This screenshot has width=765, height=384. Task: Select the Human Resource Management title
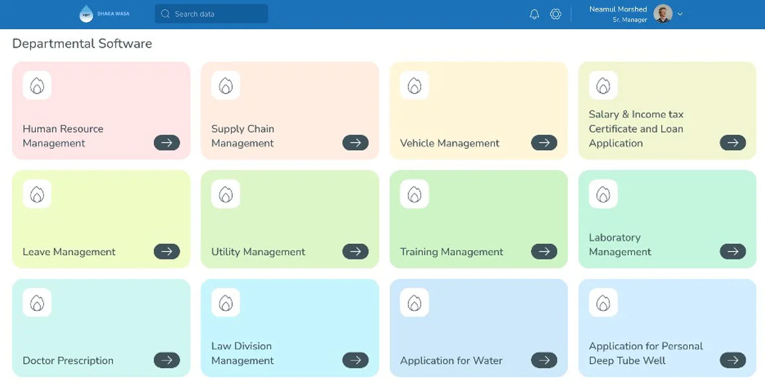tap(63, 136)
